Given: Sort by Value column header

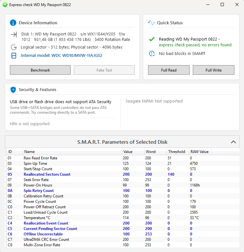Looking at the screenshot, I should pos(133,152).
